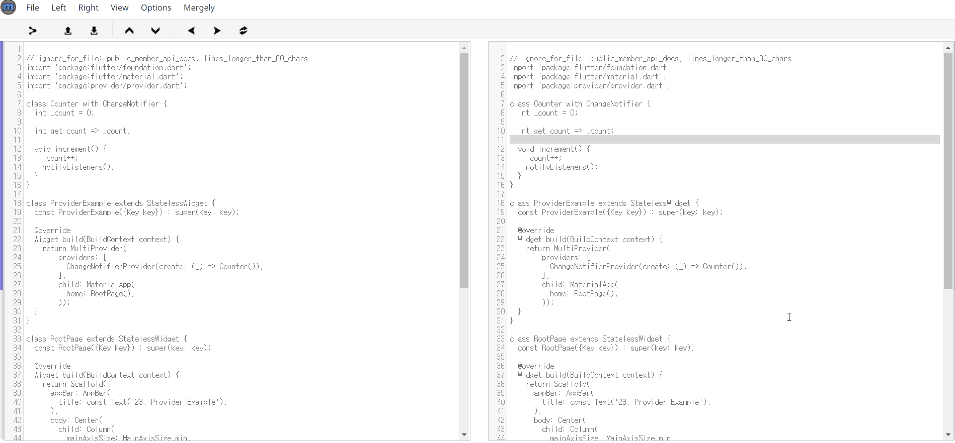The image size is (955, 443).
Task: Open the Right menu
Action: 88,8
